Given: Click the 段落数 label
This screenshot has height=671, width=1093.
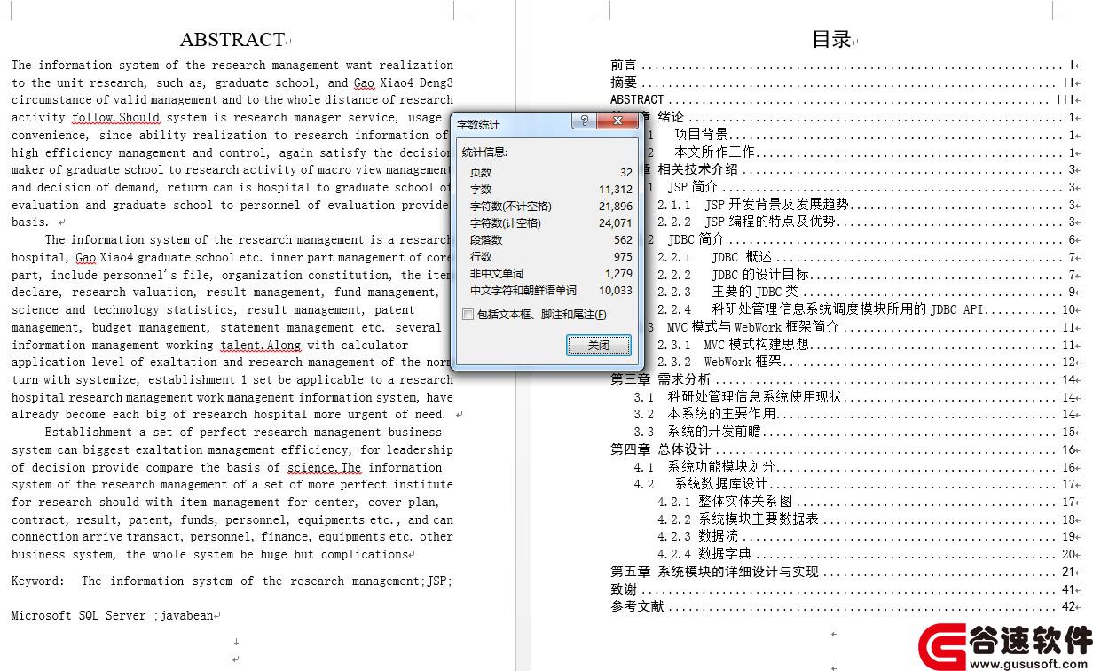Looking at the screenshot, I should coord(486,239).
